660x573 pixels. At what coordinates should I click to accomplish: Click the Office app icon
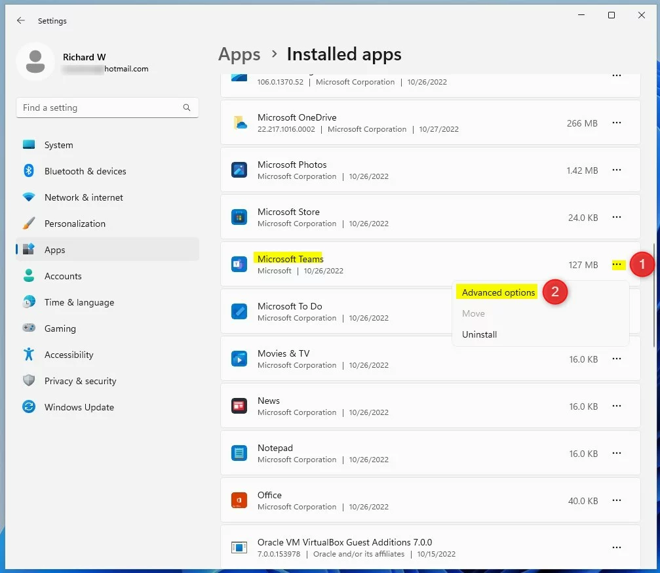(239, 501)
